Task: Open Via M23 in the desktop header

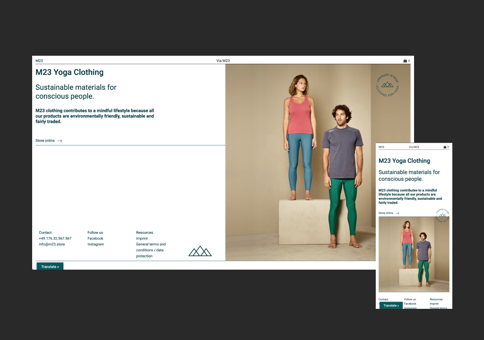Action: tap(223, 61)
